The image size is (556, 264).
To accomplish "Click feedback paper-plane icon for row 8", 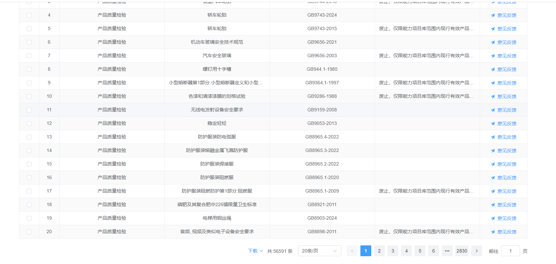I will tap(493, 69).
